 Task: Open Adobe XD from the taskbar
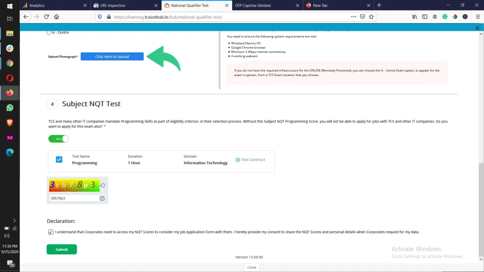[x=9, y=138]
